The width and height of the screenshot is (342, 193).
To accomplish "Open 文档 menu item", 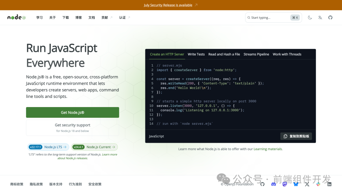I will (92, 18).
